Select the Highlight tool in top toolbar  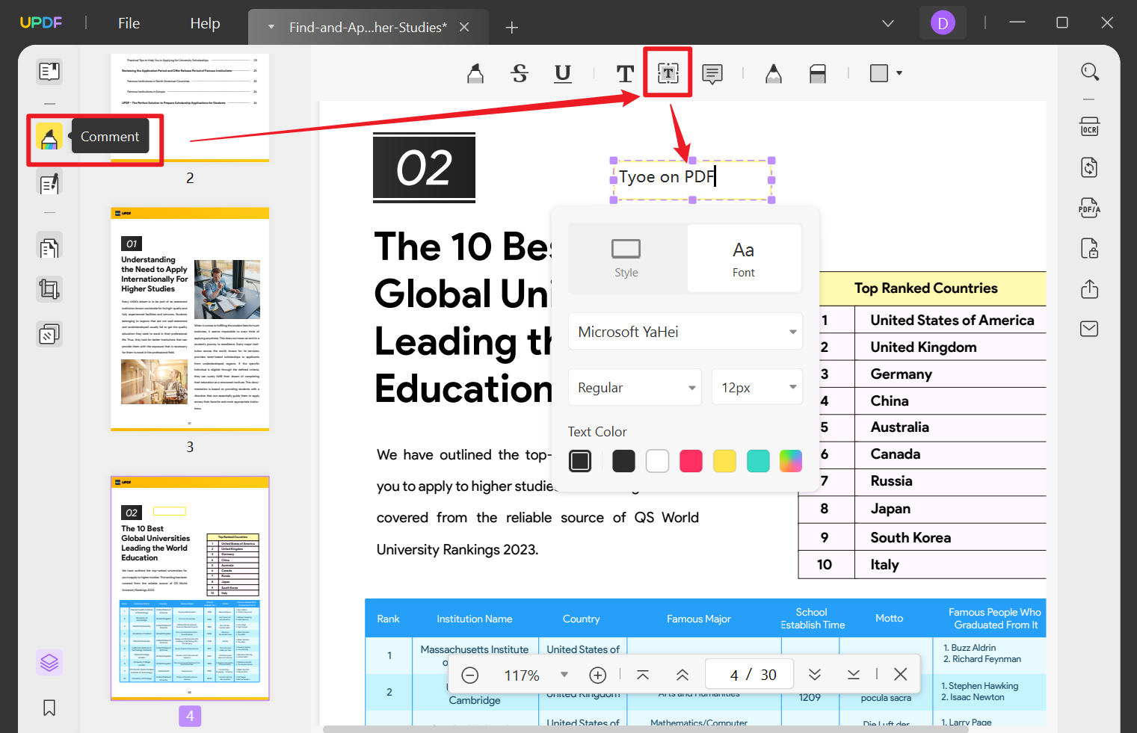(x=475, y=73)
